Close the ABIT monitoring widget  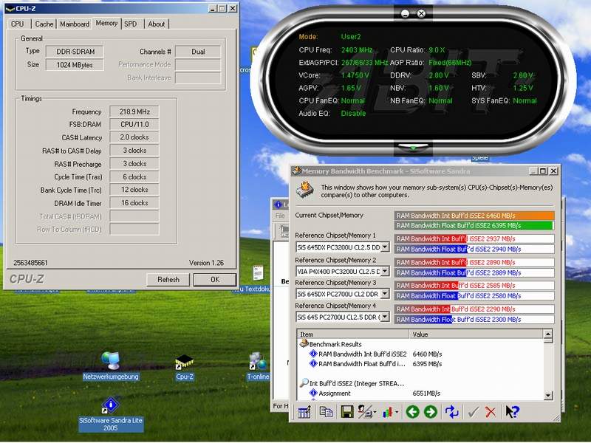pos(421,13)
